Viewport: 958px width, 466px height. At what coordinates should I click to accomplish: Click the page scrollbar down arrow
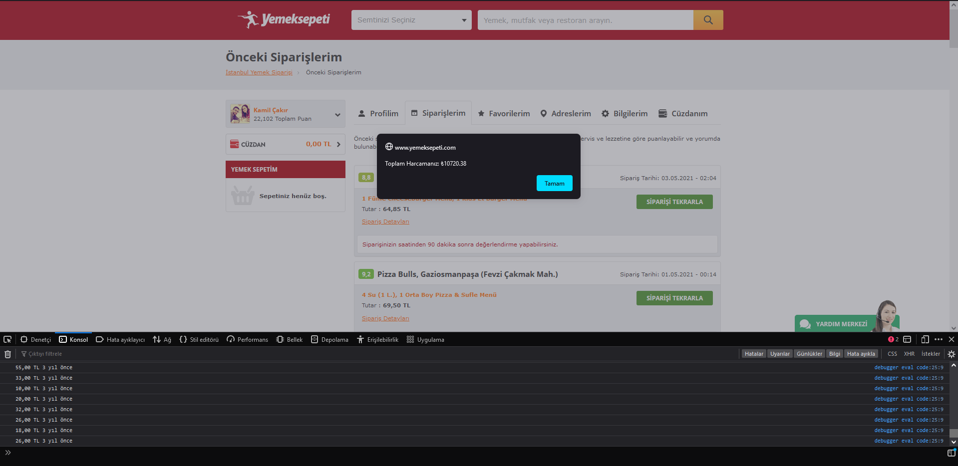click(954, 328)
